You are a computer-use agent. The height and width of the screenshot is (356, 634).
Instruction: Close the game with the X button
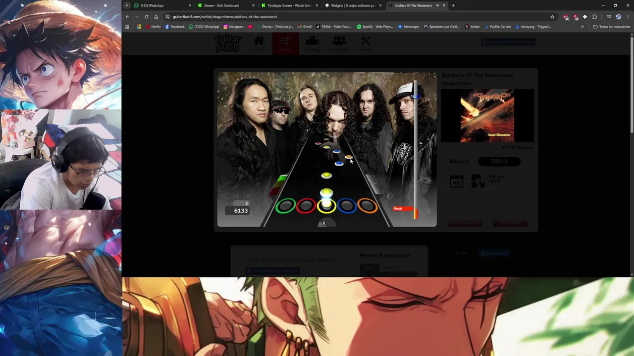coord(324,223)
